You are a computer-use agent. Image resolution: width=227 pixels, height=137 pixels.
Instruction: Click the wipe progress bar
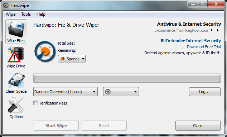127,78
